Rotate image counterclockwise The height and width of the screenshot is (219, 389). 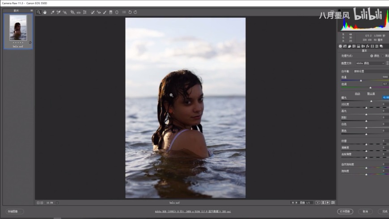click(x=130, y=12)
